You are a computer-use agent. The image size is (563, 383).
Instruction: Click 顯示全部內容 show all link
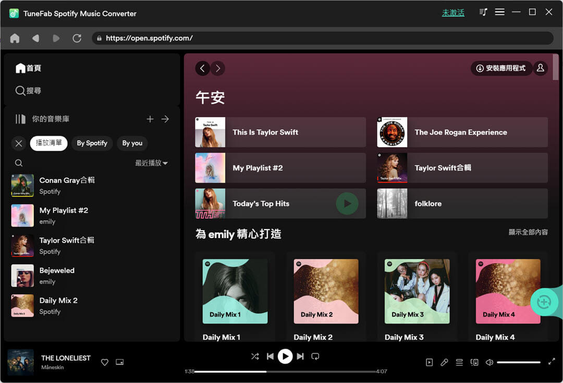pyautogui.click(x=528, y=232)
